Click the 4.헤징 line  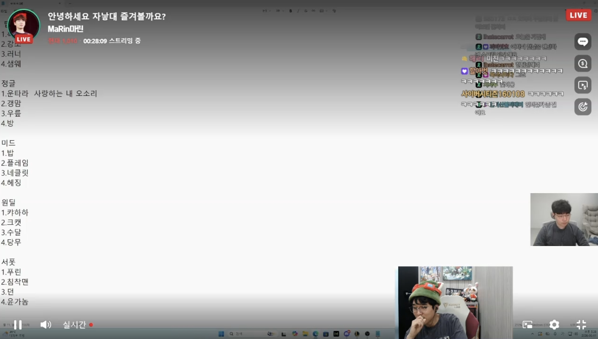coord(11,183)
